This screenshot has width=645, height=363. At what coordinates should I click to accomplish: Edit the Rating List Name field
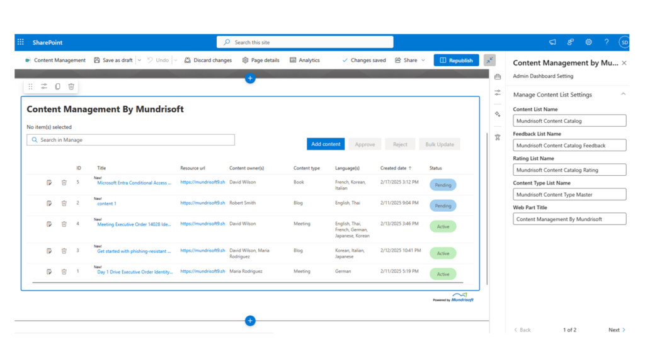point(569,170)
